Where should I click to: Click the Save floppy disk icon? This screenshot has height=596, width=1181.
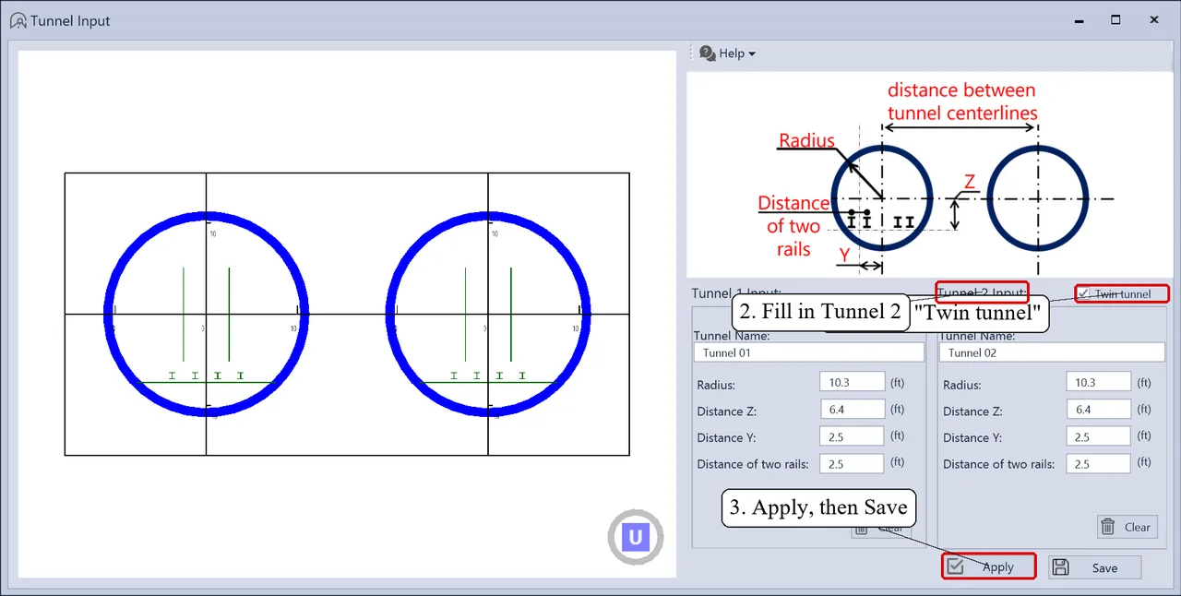pos(1061,567)
